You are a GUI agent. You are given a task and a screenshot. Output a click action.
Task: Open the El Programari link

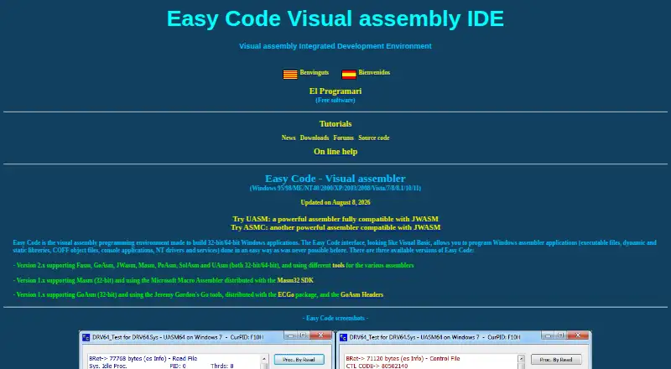(335, 91)
